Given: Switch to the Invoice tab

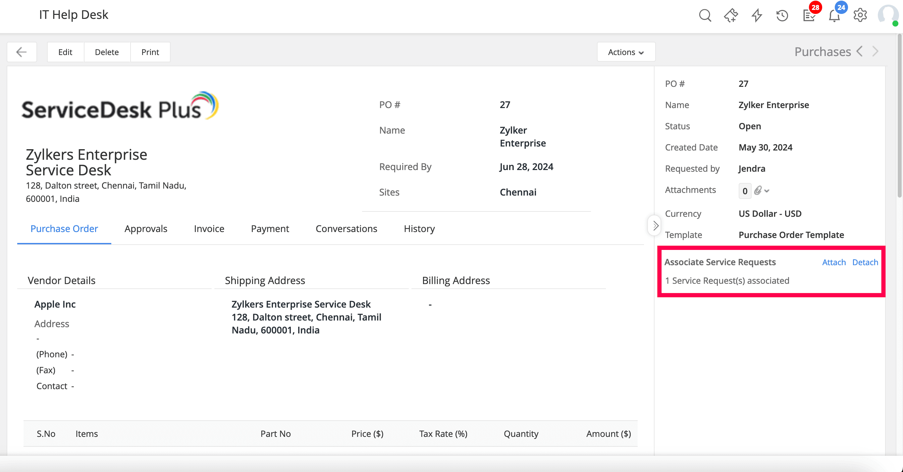Looking at the screenshot, I should [x=209, y=229].
